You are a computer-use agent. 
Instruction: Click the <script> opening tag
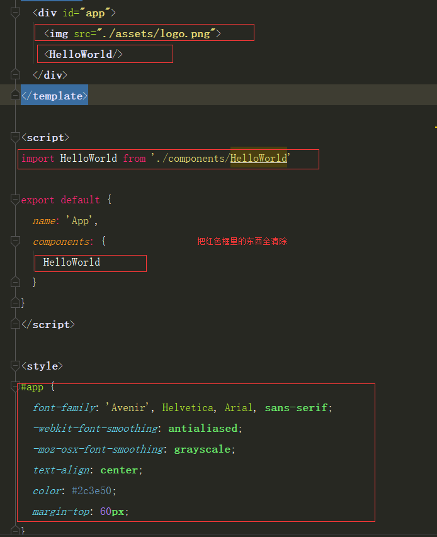[x=45, y=138]
